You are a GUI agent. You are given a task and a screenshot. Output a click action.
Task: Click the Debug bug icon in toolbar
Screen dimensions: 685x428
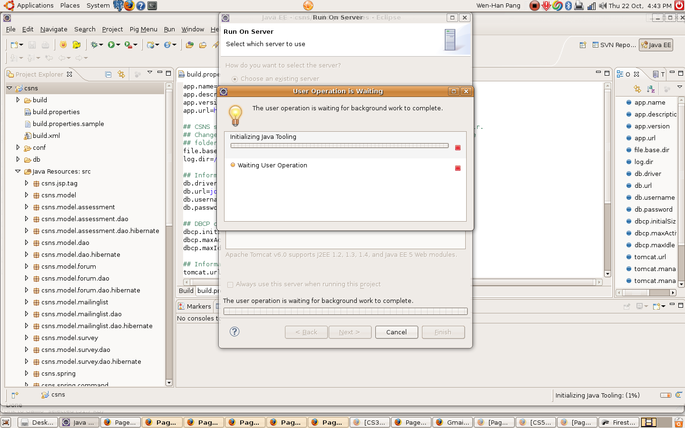[x=94, y=45]
